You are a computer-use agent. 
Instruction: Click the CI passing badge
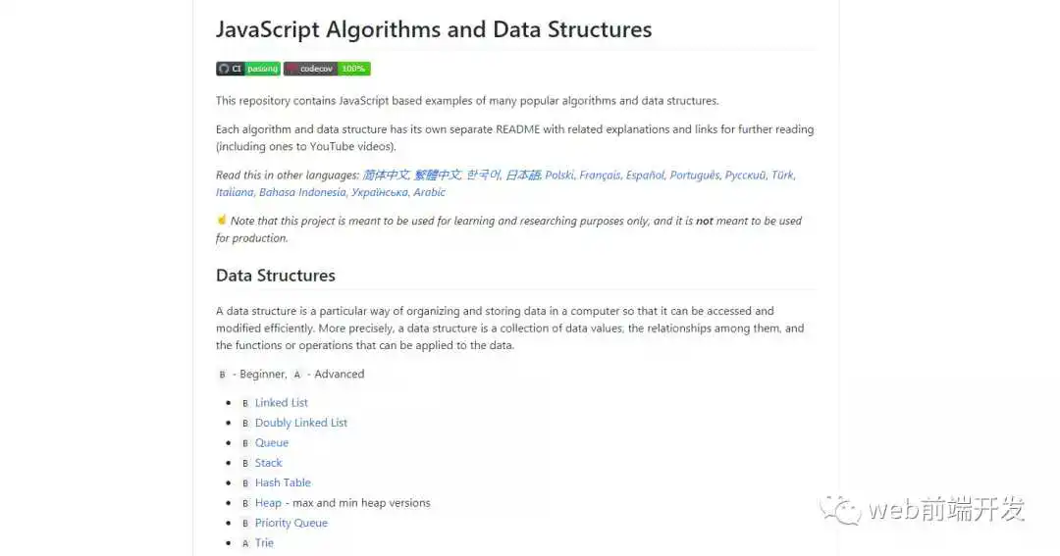248,69
